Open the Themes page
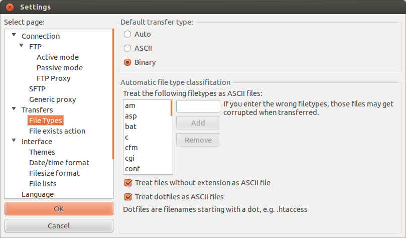This screenshot has width=406, height=238. pyautogui.click(x=42, y=152)
